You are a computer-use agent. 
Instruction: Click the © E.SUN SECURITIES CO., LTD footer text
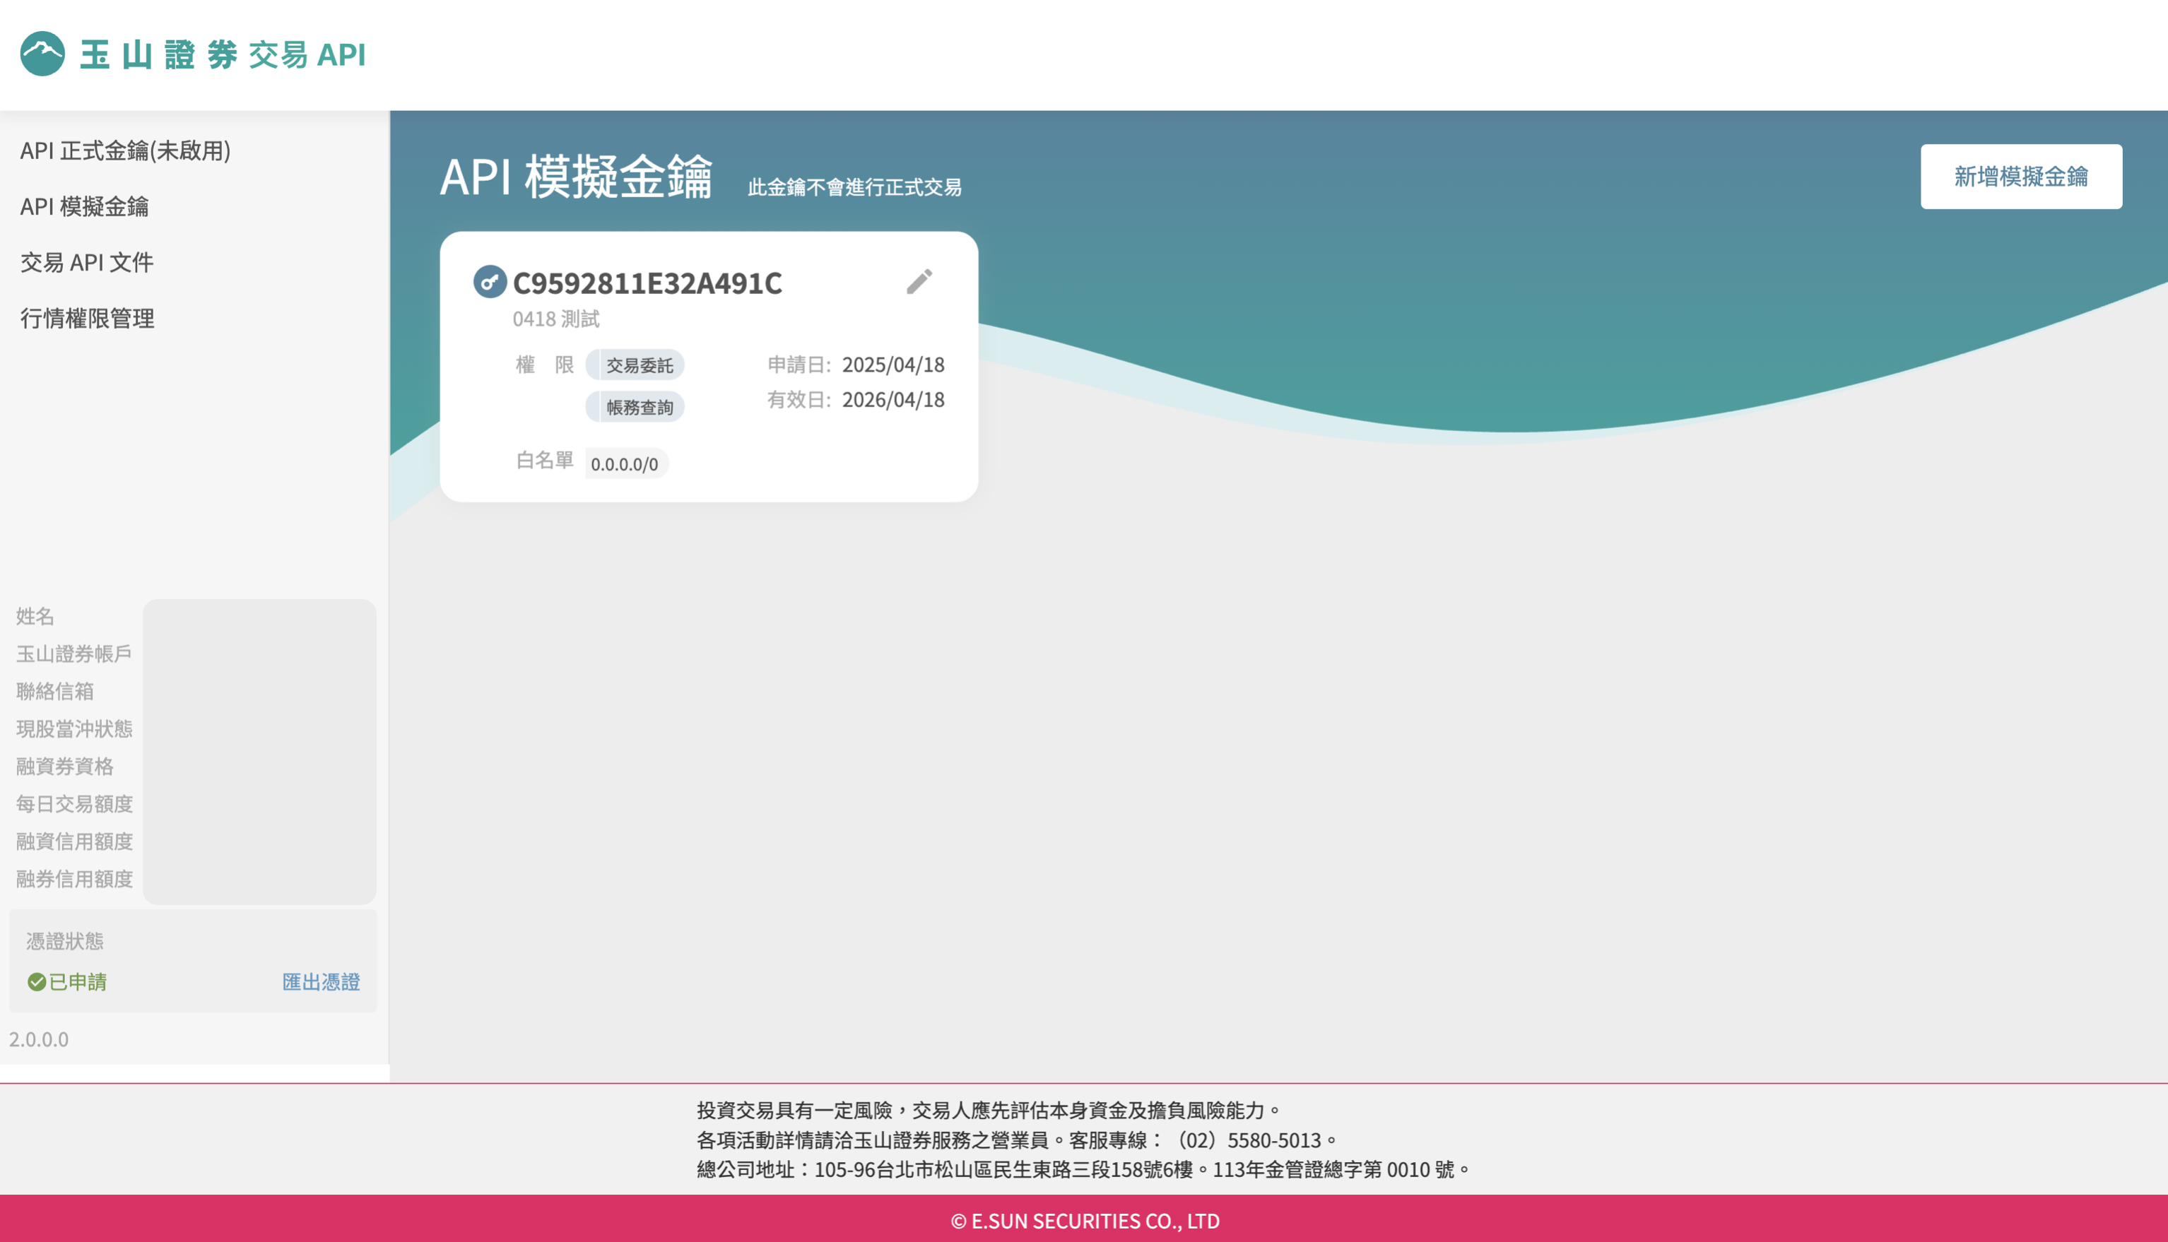point(1085,1222)
